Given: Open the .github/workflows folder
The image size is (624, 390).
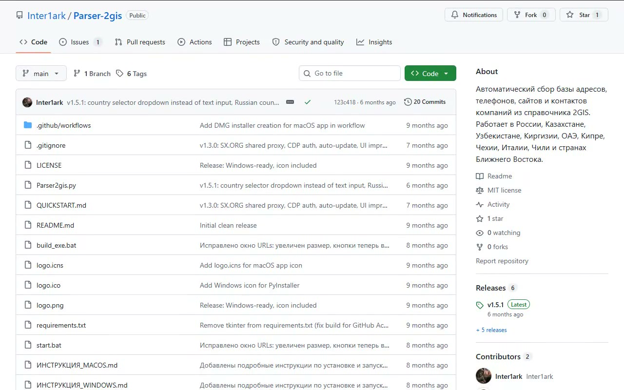Looking at the screenshot, I should 64,125.
